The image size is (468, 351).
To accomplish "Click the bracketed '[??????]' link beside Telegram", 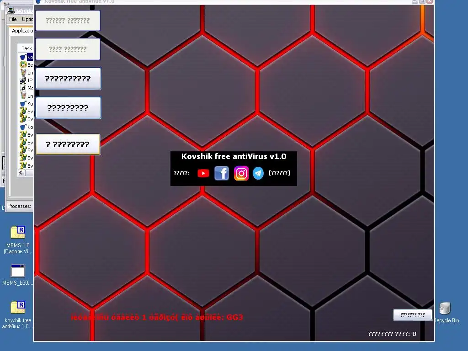I will pos(279,173).
